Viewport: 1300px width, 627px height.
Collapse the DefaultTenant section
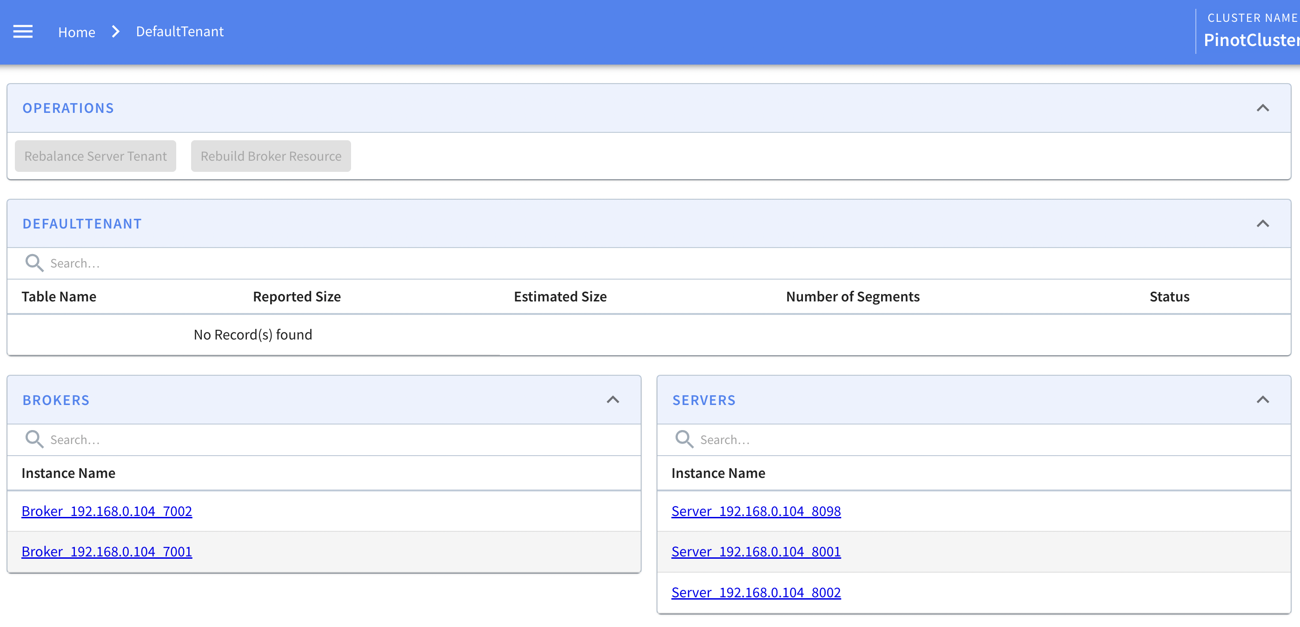tap(1263, 223)
